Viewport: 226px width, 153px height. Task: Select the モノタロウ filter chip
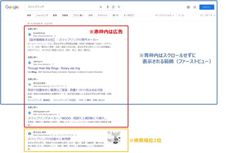tap(129, 15)
